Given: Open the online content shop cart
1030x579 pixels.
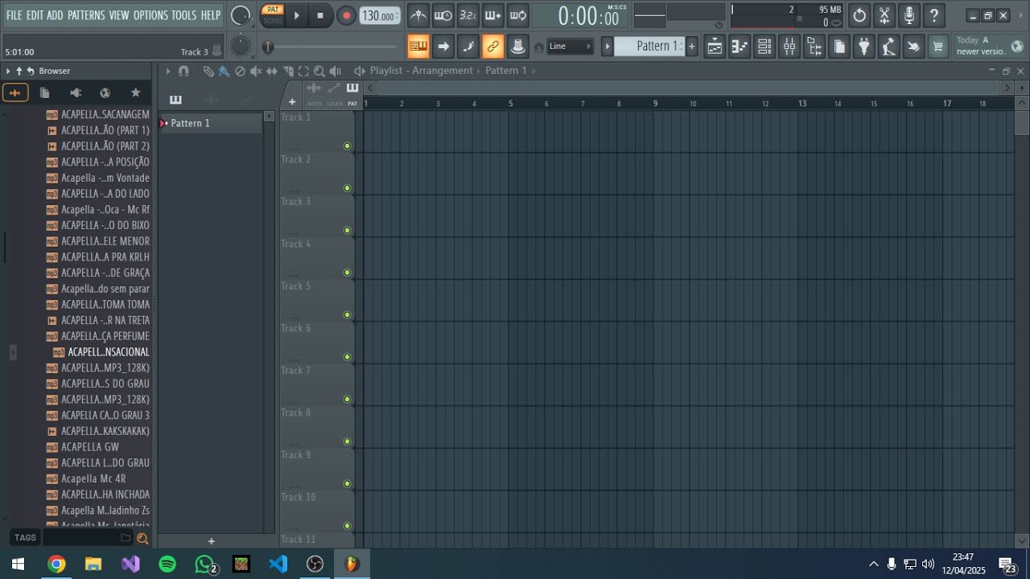Looking at the screenshot, I should (938, 47).
